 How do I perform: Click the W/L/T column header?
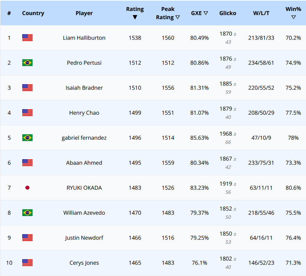(261, 13)
